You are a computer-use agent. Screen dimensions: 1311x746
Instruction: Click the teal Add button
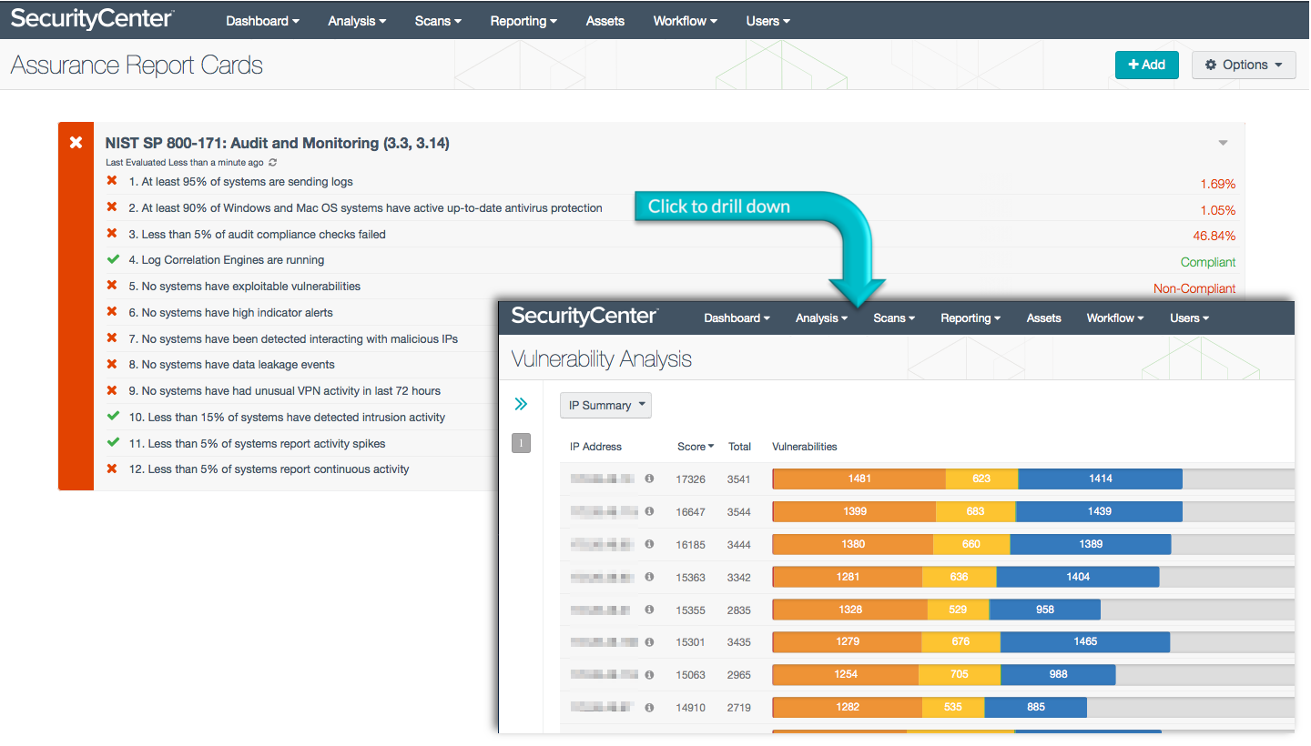pyautogui.click(x=1146, y=65)
